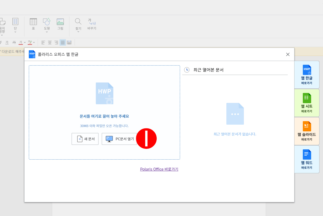Insert a picture with 그림 icon
Viewport: 323px width, 216px height.
click(x=60, y=24)
